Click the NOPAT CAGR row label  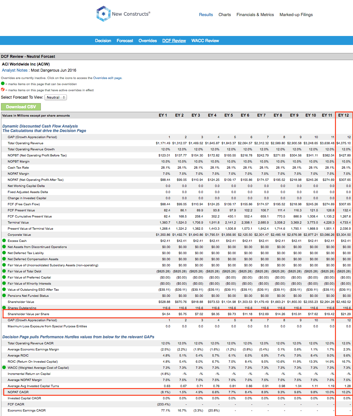coord(18,392)
